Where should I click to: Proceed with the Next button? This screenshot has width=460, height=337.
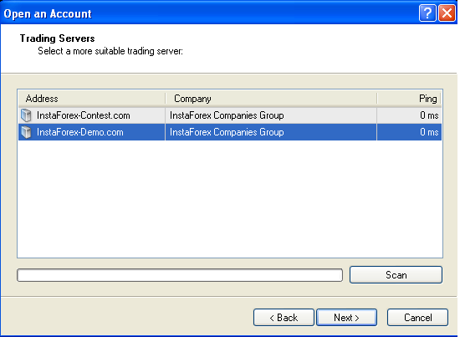click(346, 318)
